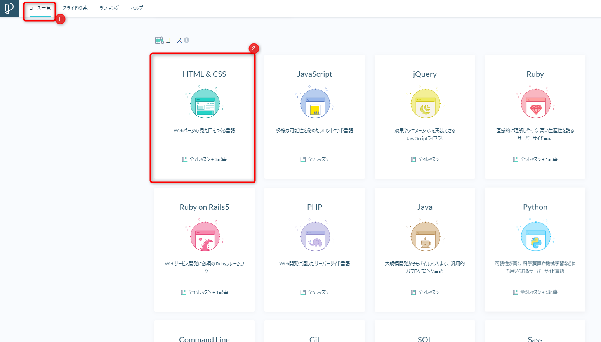This screenshot has width=601, height=342.
Task: Click the Ruby gem course illustration
Action: tap(535, 103)
